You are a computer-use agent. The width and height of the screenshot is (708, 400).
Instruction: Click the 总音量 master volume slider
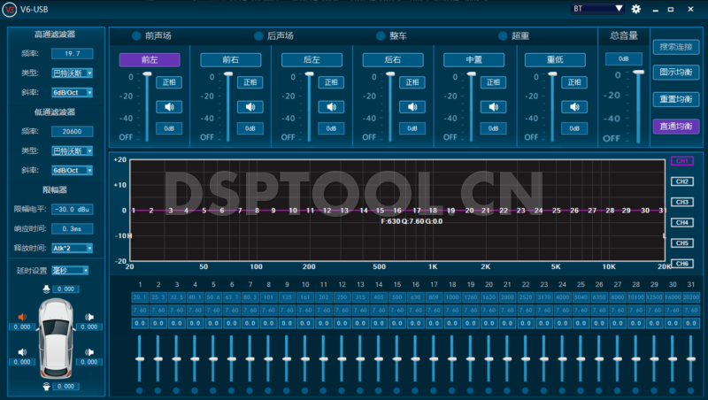click(x=637, y=106)
